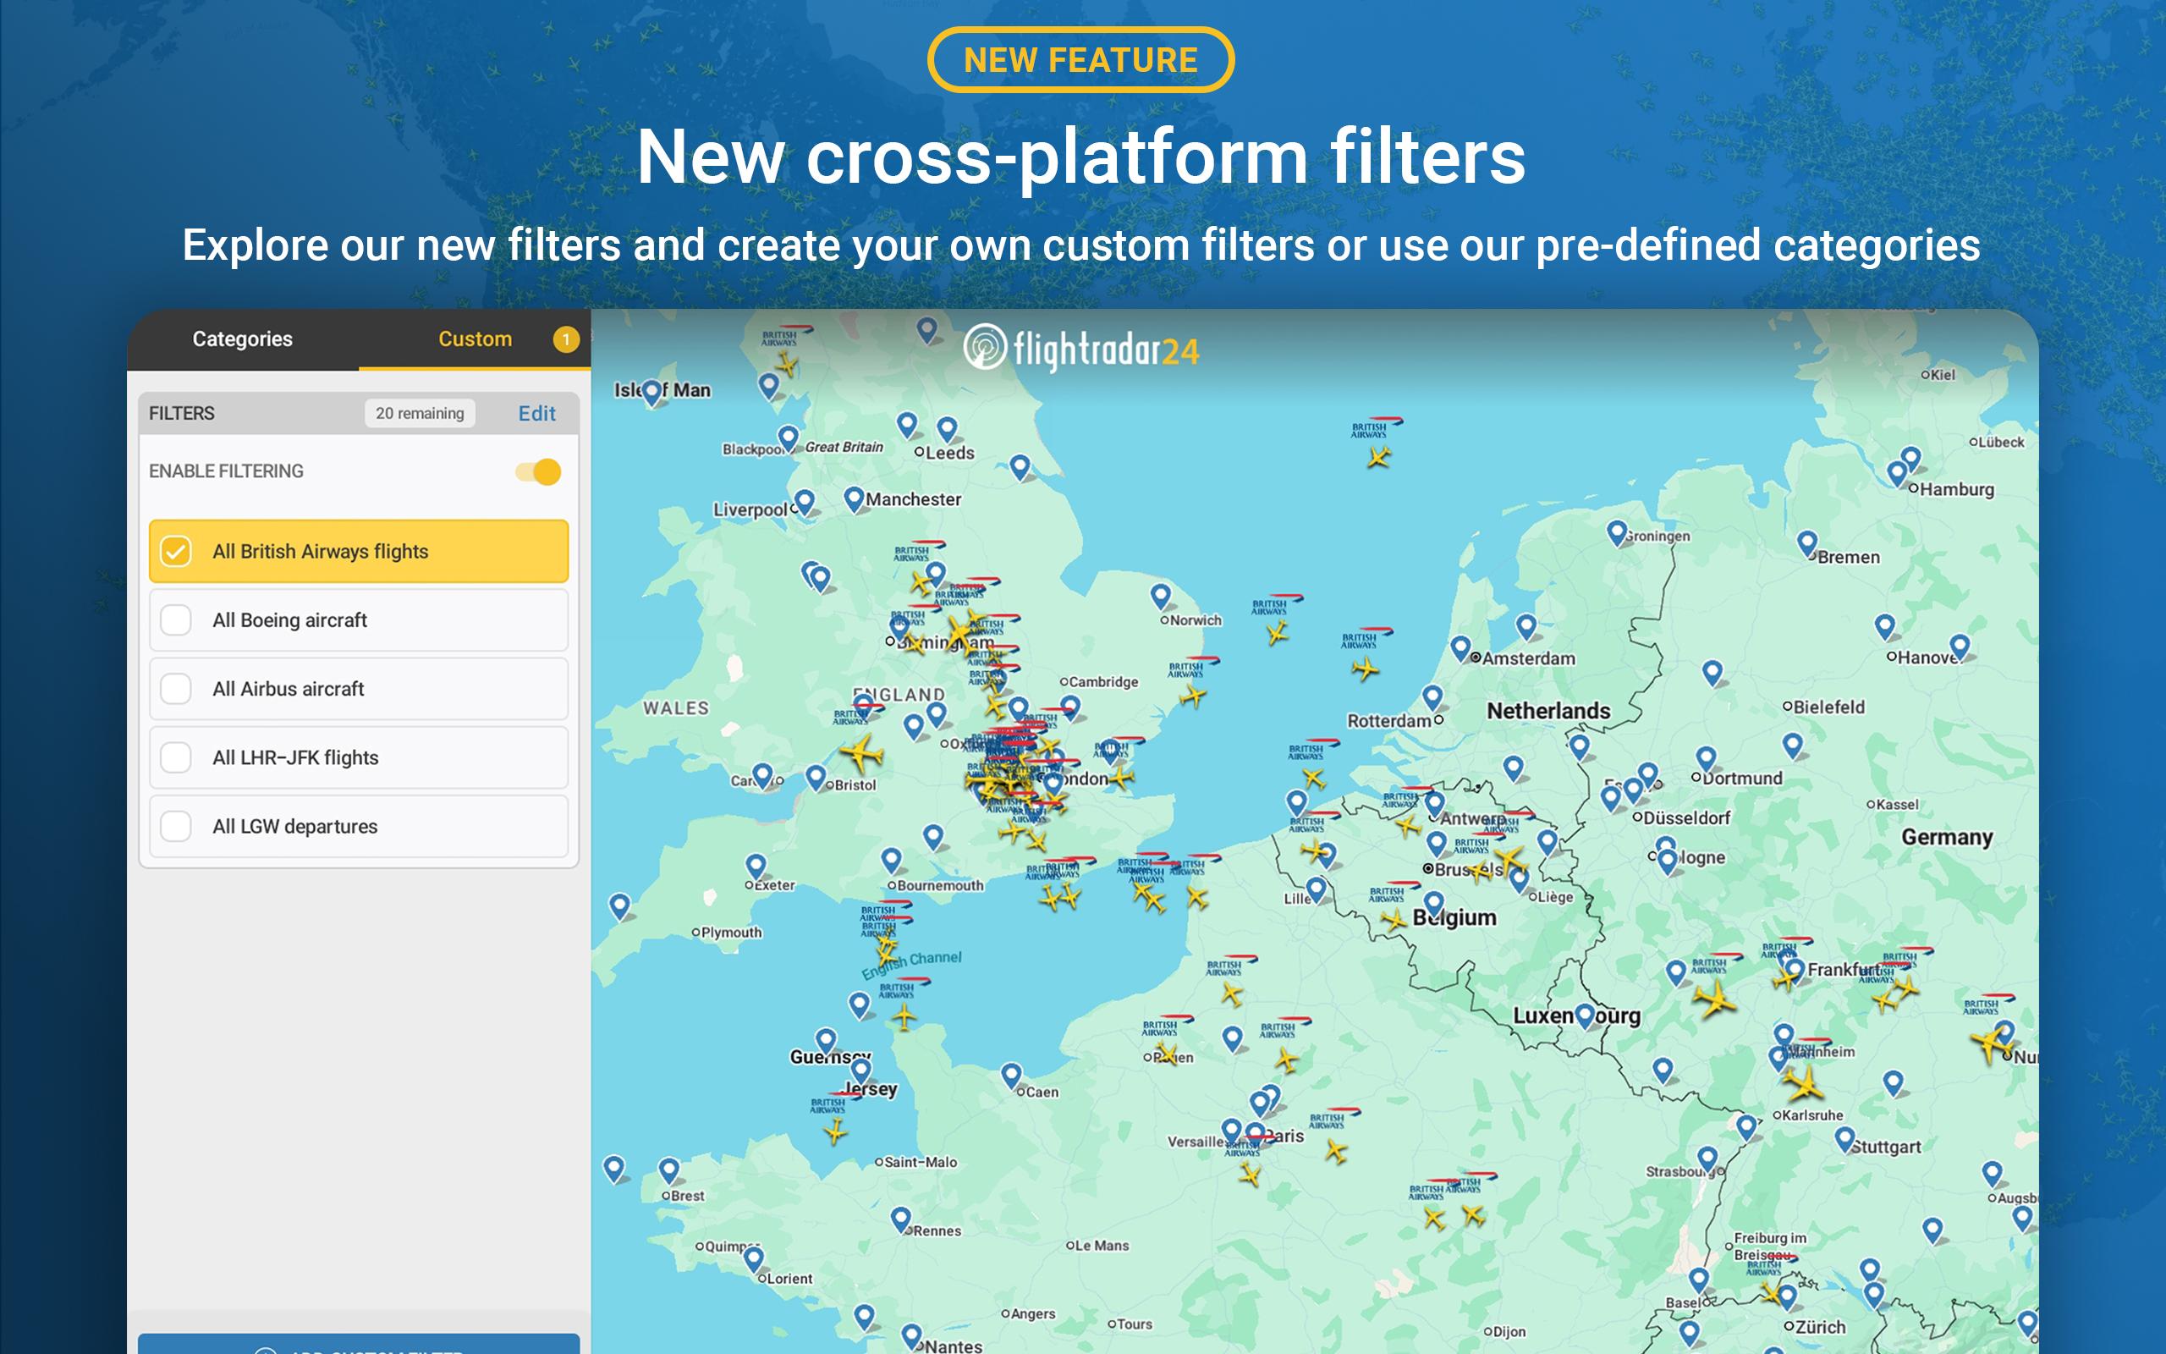Open the Luxembourg airport pin
This screenshot has width=2166, height=1354.
1584,1015
